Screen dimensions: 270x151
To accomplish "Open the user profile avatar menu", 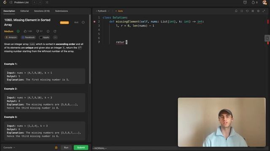I will tap(265, 3).
